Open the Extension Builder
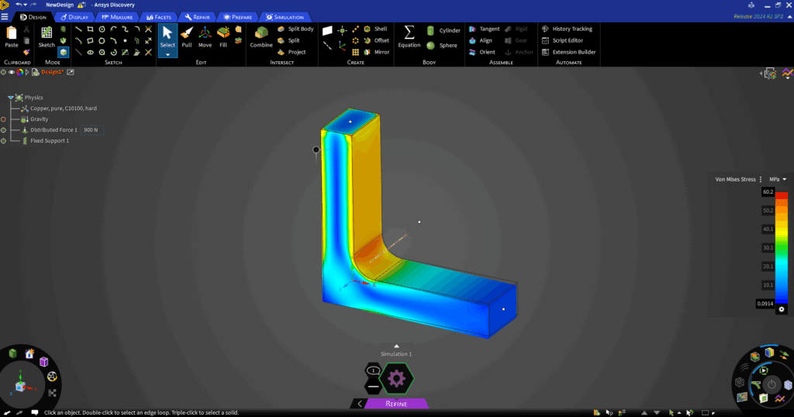Image resolution: width=794 pixels, height=417 pixels. (x=568, y=52)
